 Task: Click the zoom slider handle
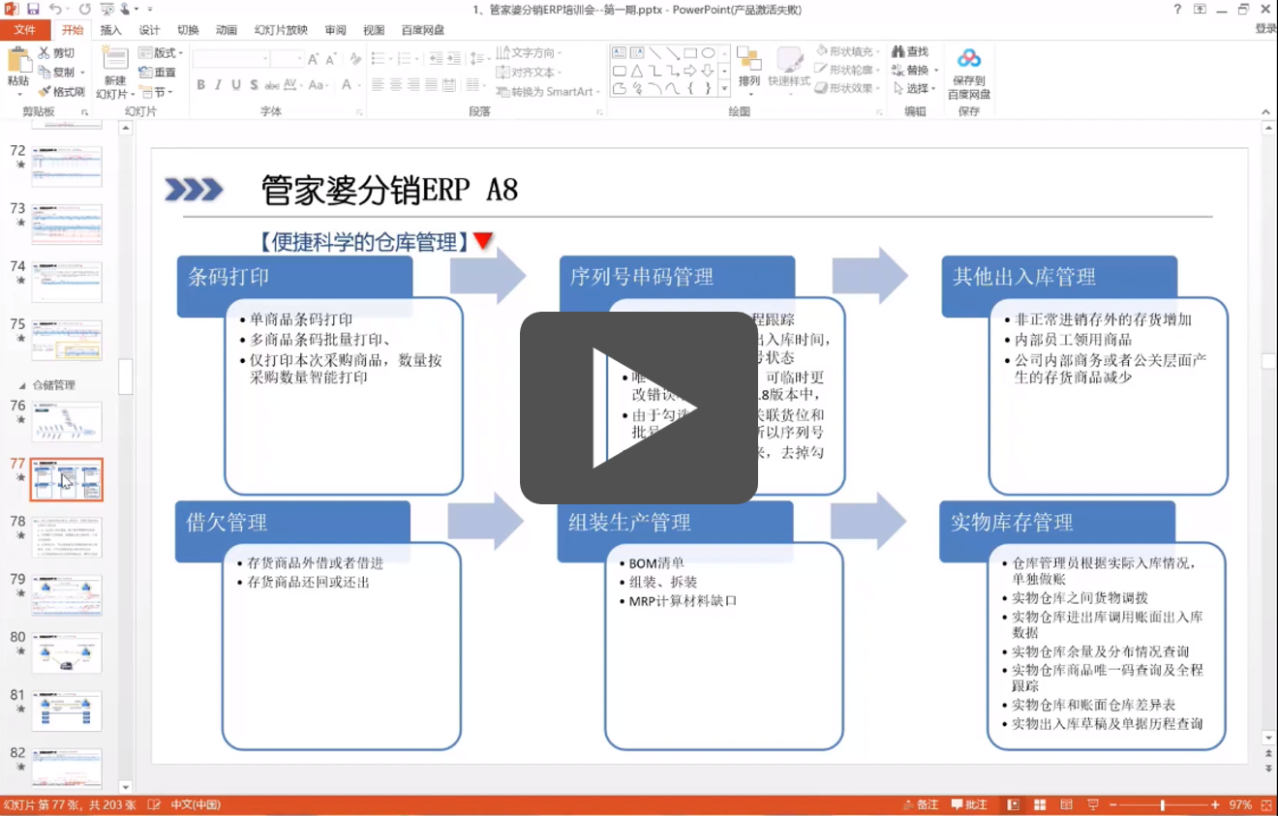coord(1162,805)
